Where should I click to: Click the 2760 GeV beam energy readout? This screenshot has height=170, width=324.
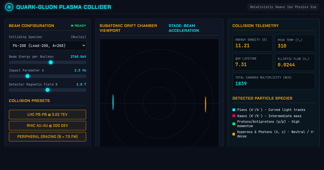point(78,57)
